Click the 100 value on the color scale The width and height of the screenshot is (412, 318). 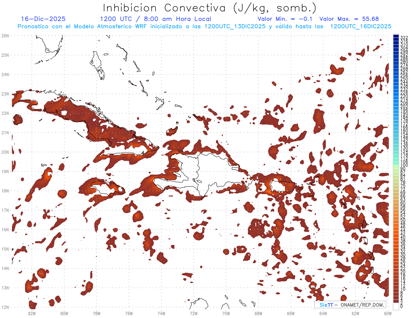click(x=404, y=165)
